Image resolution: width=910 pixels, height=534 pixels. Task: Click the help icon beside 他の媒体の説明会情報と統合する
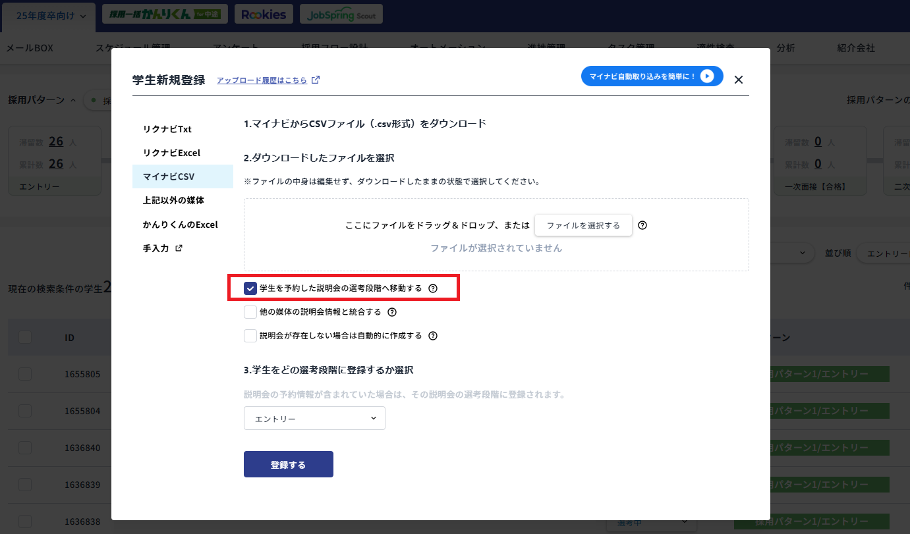(391, 311)
